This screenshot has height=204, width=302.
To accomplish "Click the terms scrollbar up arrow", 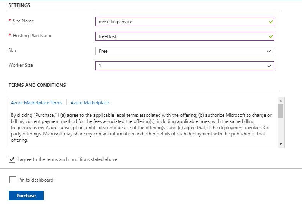I will (281, 101).
